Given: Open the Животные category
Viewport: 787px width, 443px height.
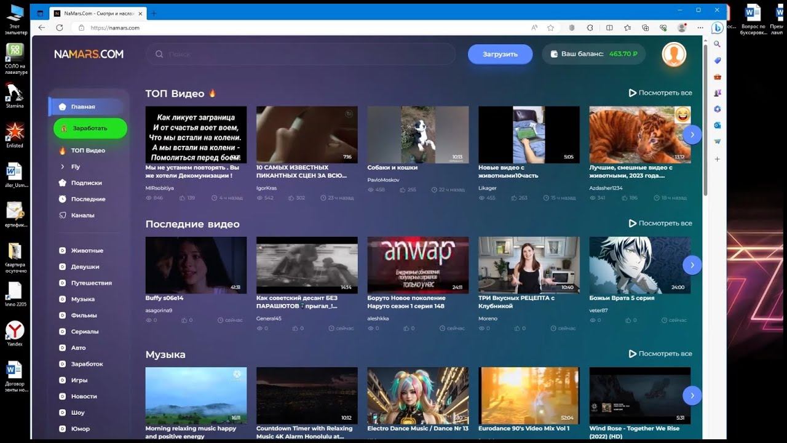Looking at the screenshot, I should click(x=87, y=250).
